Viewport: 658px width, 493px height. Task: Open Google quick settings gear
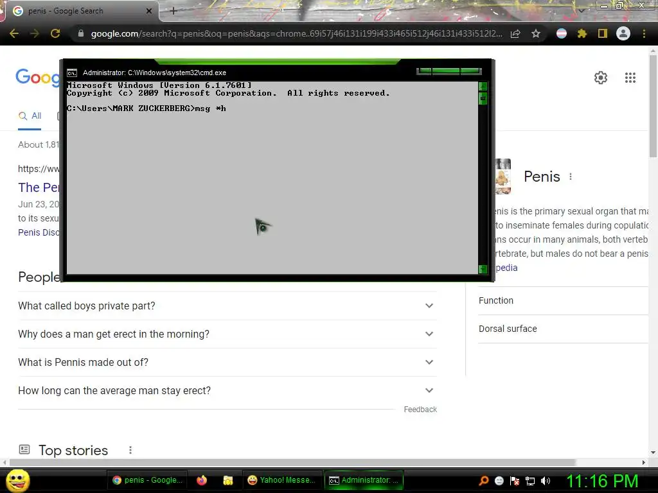tap(601, 78)
